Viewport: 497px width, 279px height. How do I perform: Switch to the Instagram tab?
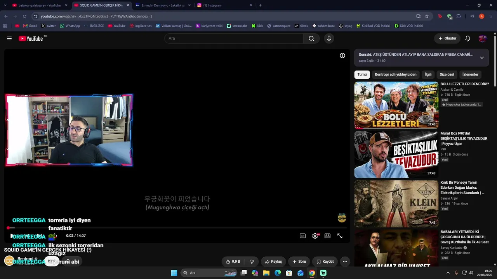click(224, 5)
